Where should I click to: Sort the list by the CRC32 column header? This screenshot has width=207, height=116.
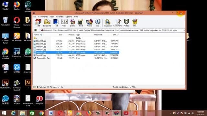click(115, 35)
